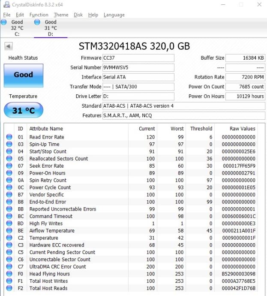Click the blue status orb for drive D:
267x296 pixels.
(37, 22)
